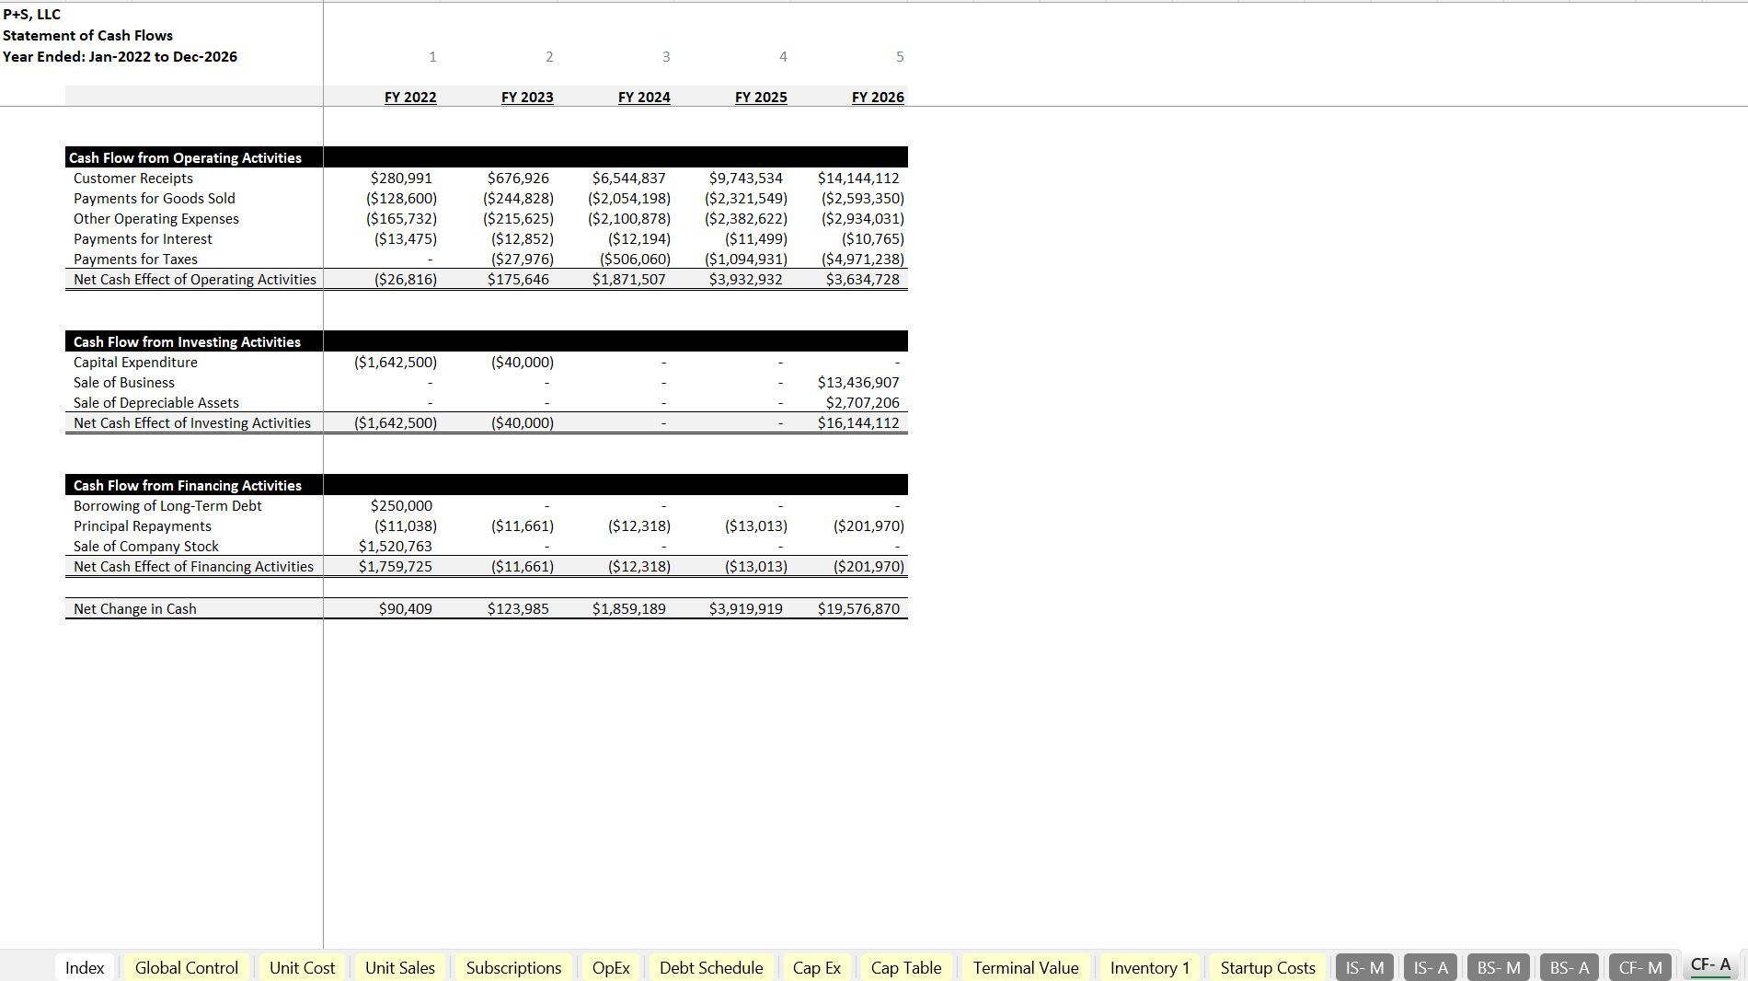This screenshot has height=981, width=1748.
Task: Select FY 2024 net change value $1,859,189
Action: [628, 608]
